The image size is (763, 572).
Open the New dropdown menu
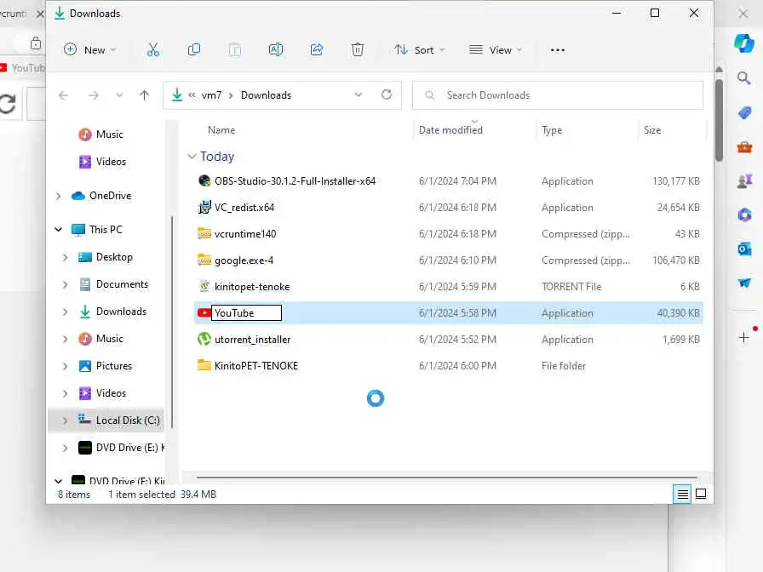90,49
